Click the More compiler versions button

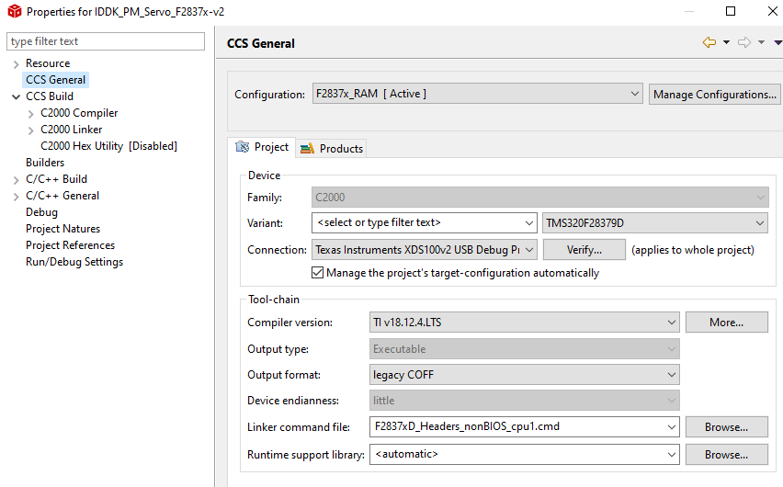coord(726,323)
